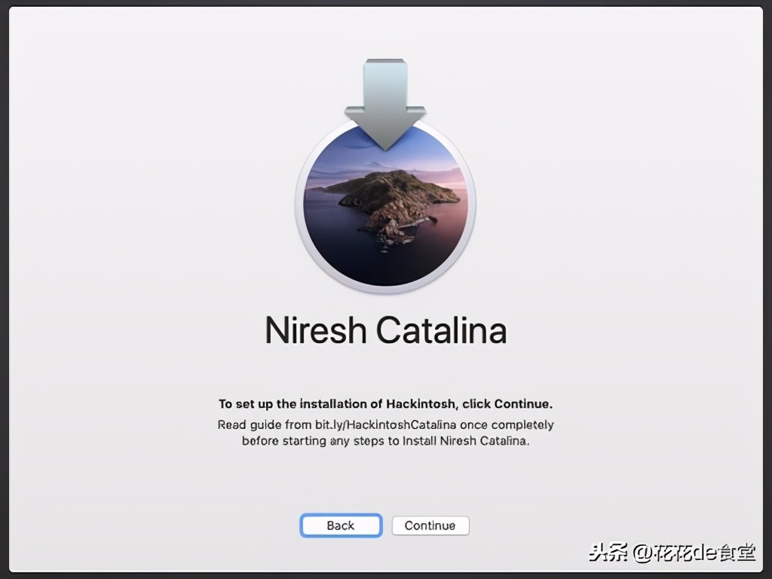
Task: Click the gray download arrow icon
Action: click(x=385, y=102)
